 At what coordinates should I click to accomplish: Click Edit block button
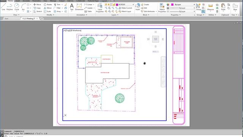[144, 8]
